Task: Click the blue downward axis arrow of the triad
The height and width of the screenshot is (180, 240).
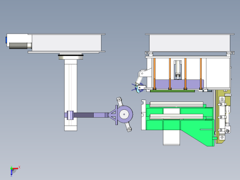Action: (x=12, y=173)
